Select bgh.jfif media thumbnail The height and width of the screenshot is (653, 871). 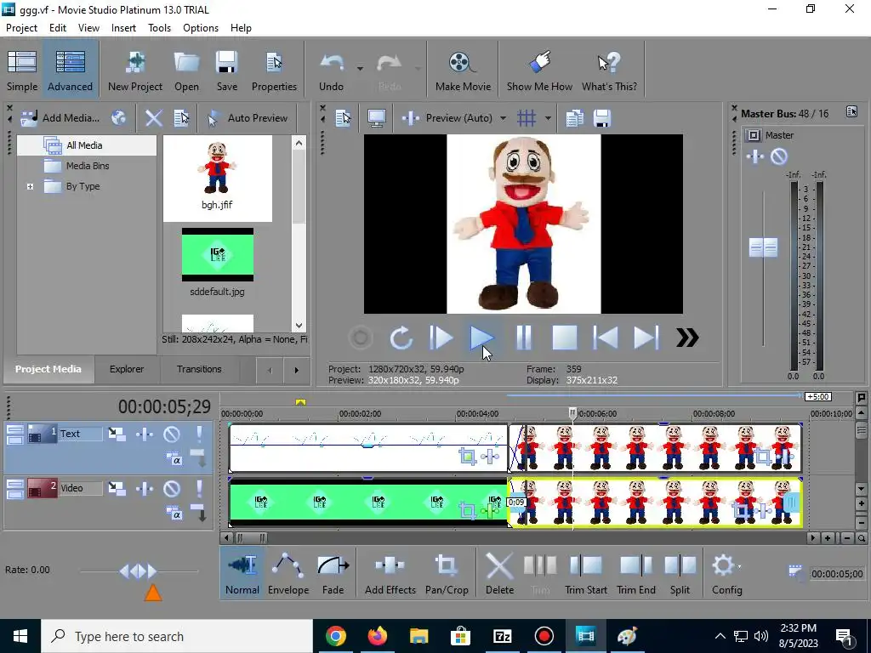[x=217, y=178]
